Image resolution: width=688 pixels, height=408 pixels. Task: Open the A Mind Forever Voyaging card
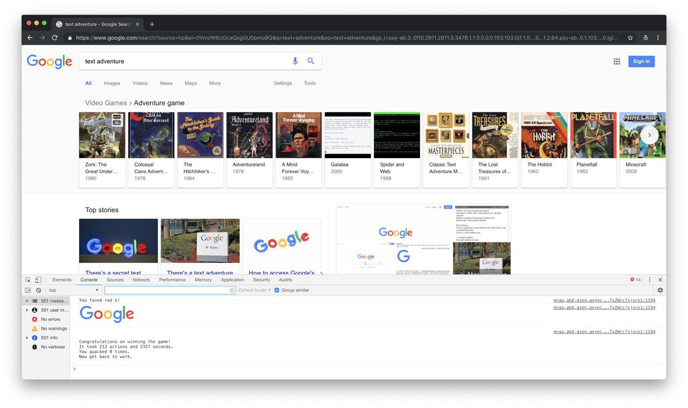pyautogui.click(x=298, y=149)
